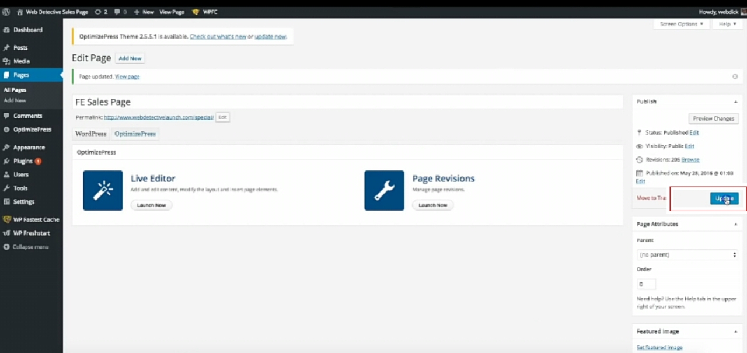Click the Live Editor magic wand icon
Screen dimensions: 747x353
103,190
